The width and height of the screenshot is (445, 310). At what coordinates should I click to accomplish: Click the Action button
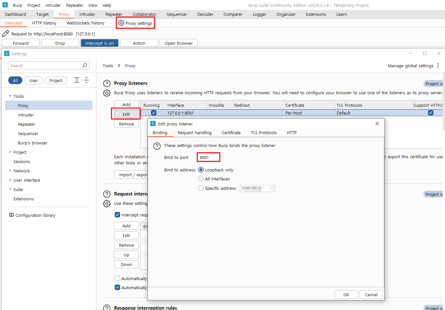tap(139, 43)
